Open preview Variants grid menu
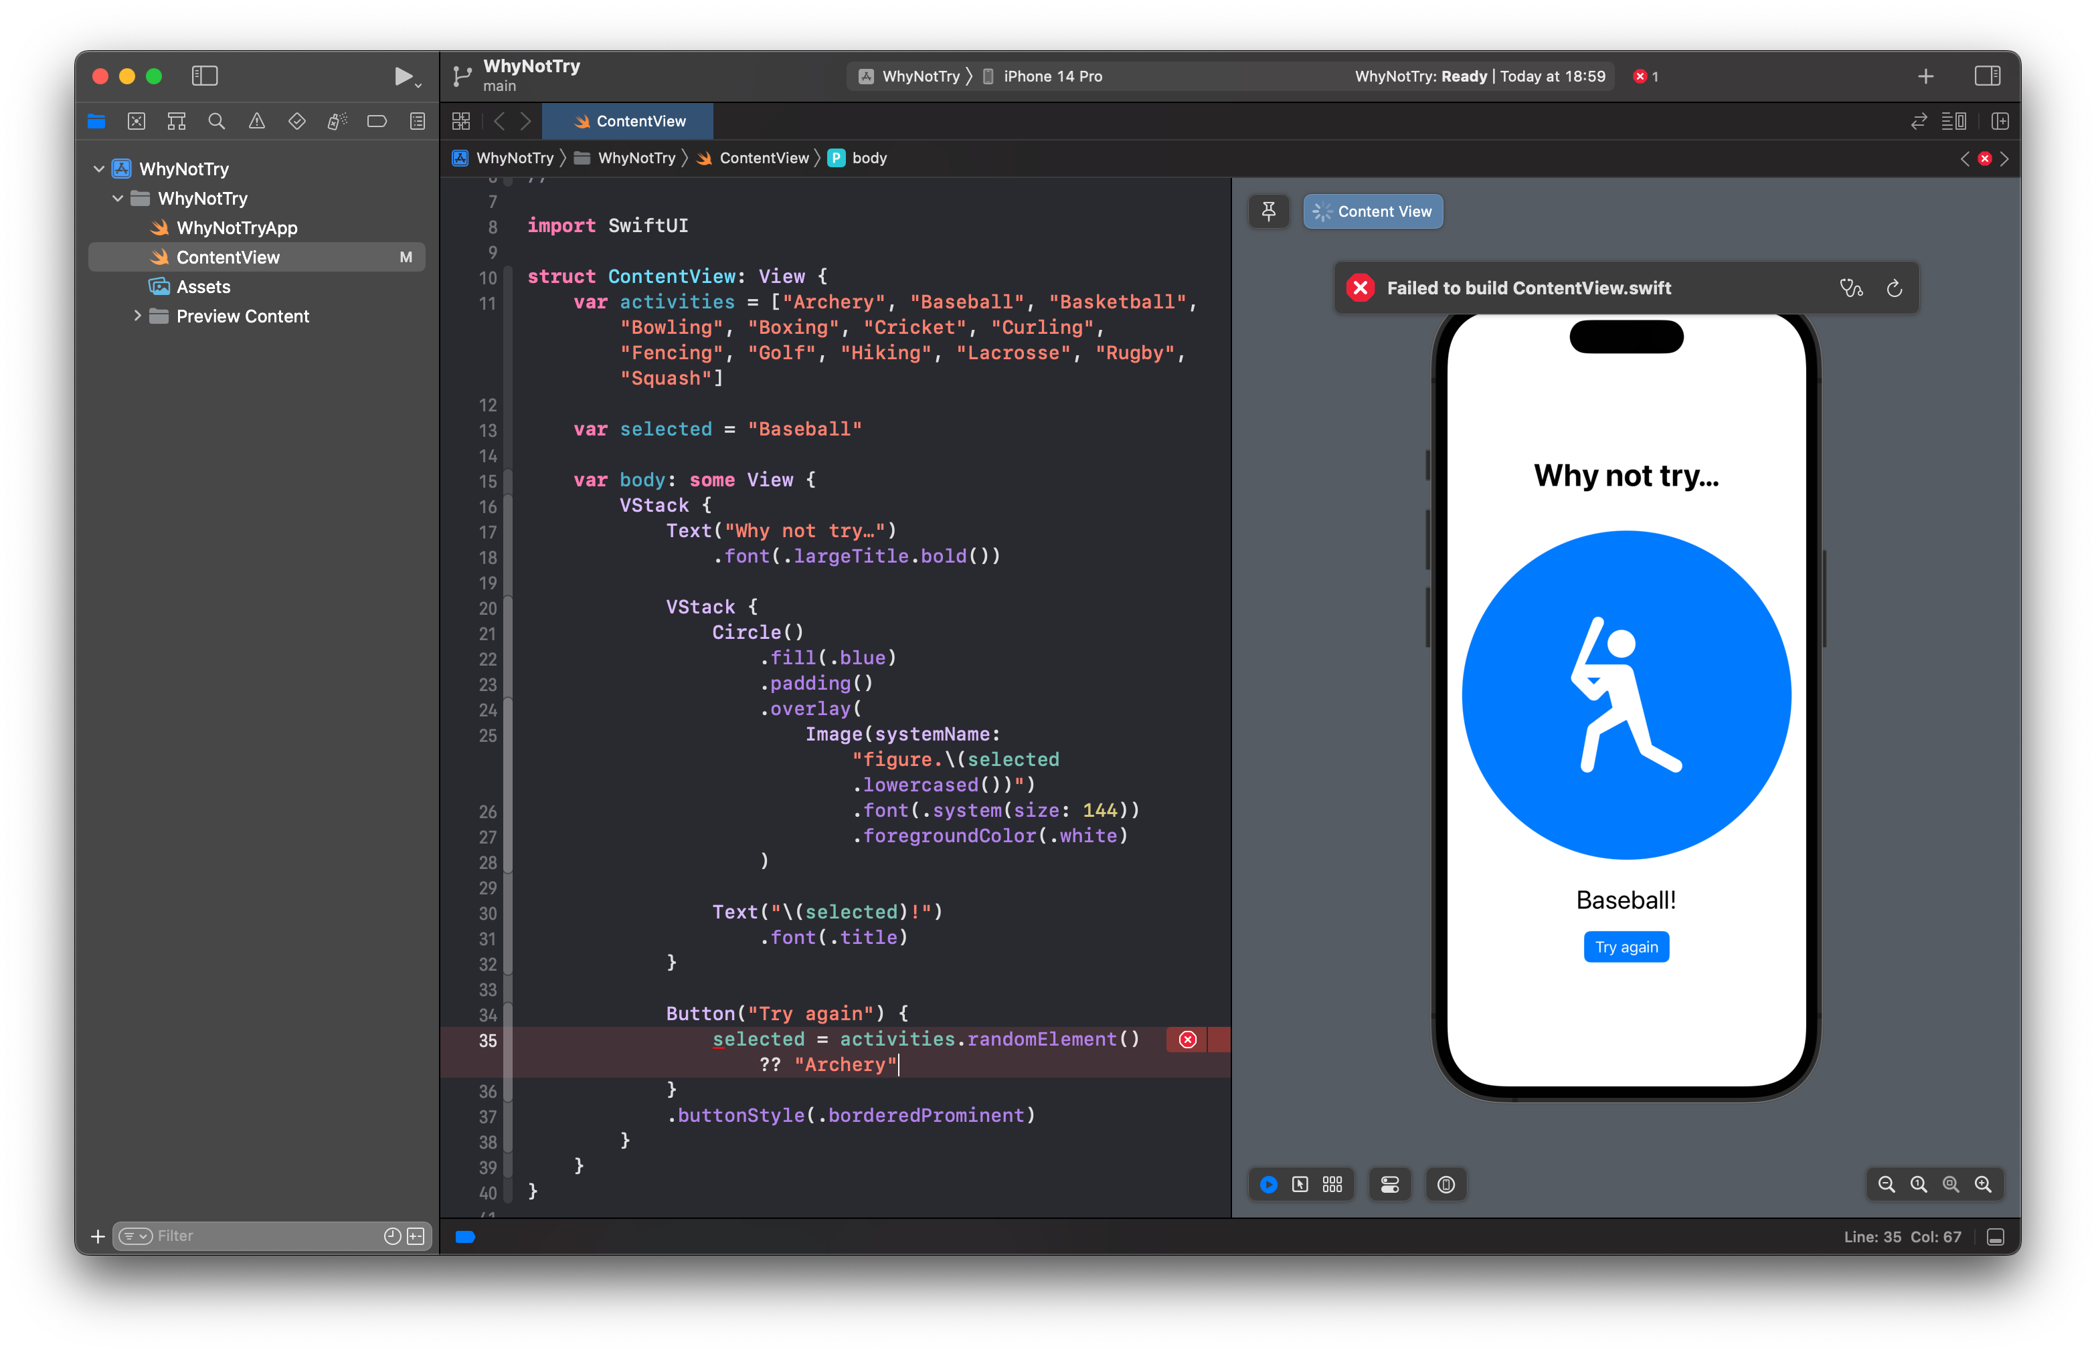This screenshot has height=1354, width=2096. [x=1332, y=1184]
